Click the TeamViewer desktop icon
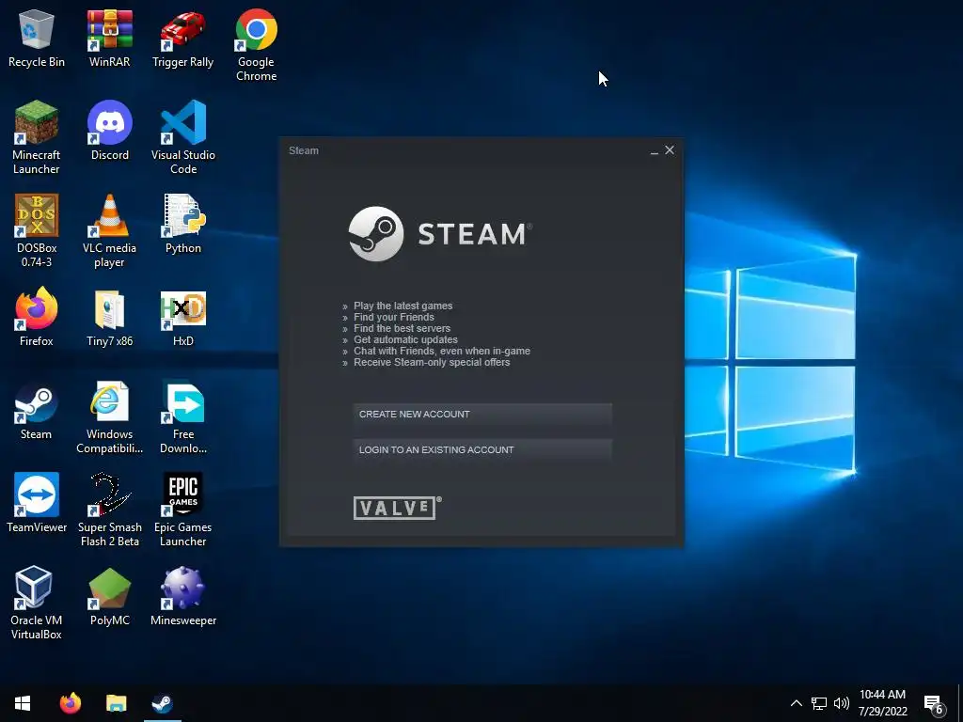This screenshot has height=722, width=963. [x=37, y=503]
